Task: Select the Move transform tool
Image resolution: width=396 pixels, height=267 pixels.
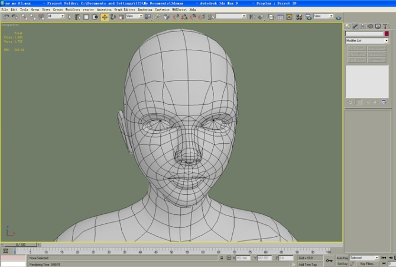Action: (105, 17)
